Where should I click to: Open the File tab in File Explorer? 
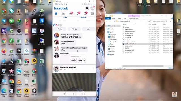coord(108,19)
